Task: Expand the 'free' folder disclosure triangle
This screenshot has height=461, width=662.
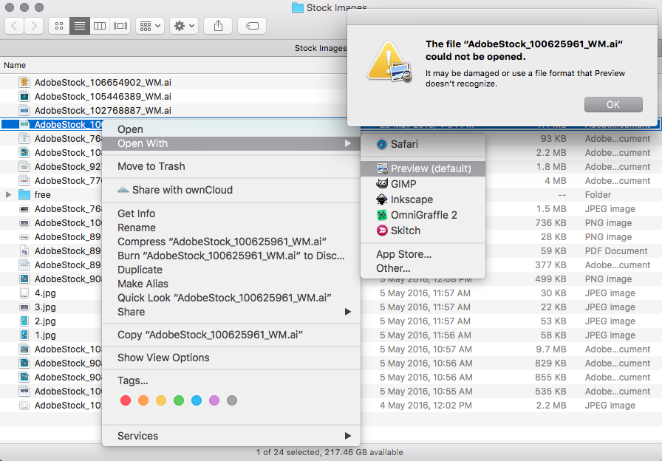Action: pos(8,195)
